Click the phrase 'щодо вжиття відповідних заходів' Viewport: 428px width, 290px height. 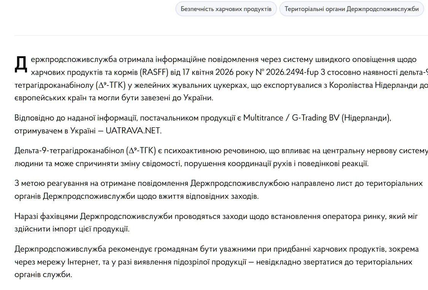tap(197, 196)
